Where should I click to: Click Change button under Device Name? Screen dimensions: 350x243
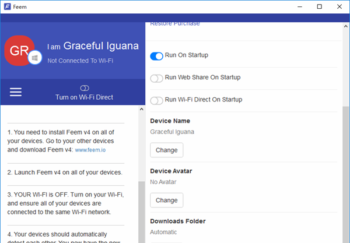pos(166,150)
